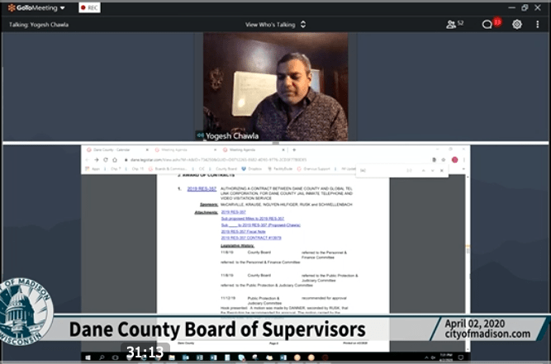The image size is (551, 364).
Task: Open Windows taskbar search
Action: tap(102, 357)
